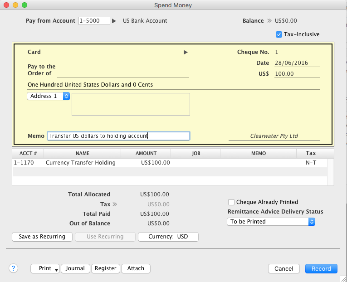347x282 pixels.
Task: Open the Journal view
Action: click(x=75, y=268)
